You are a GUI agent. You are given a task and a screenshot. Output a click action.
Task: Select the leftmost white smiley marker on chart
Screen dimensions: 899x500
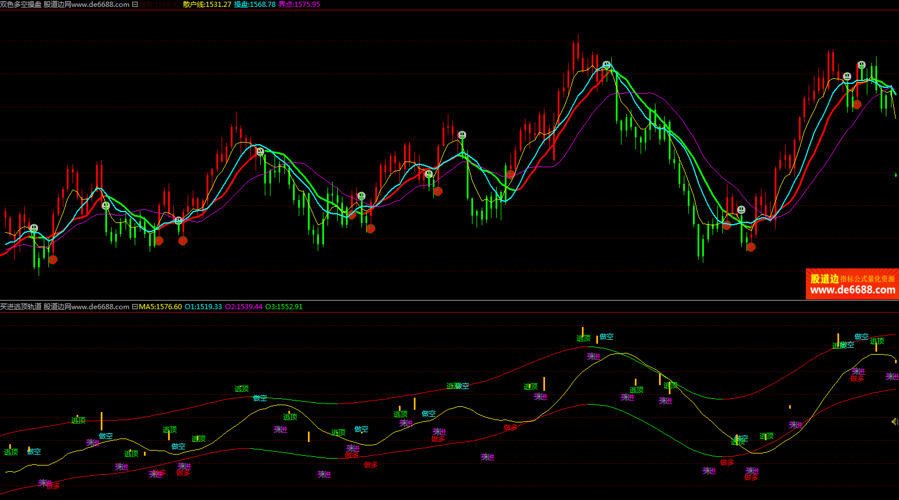click(x=34, y=228)
